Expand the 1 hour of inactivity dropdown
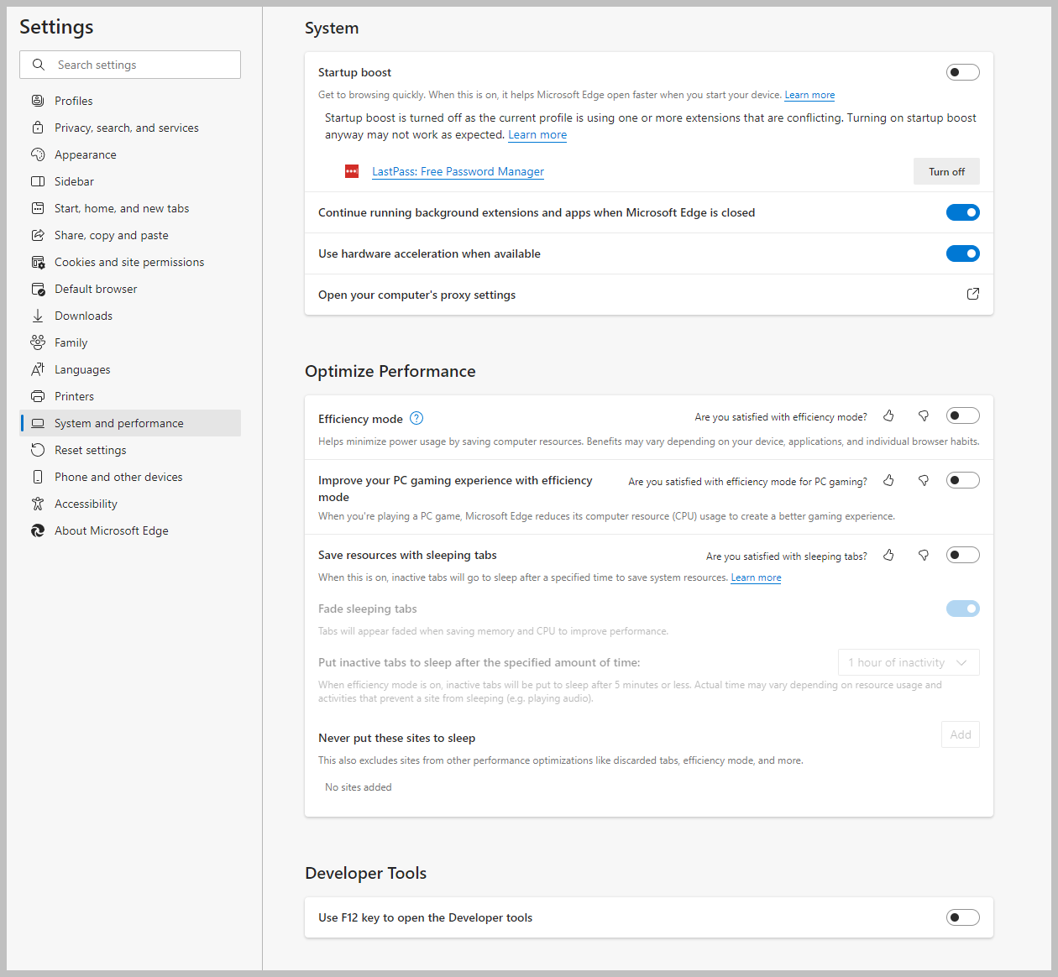 click(x=909, y=662)
